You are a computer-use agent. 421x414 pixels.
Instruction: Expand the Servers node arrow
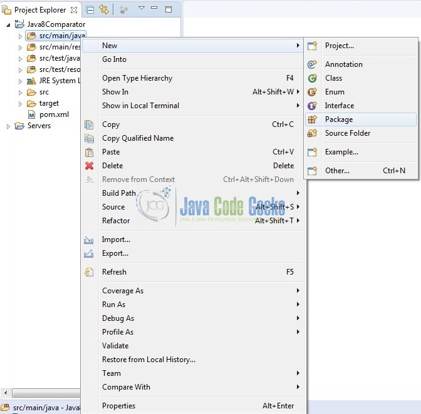tap(8, 126)
